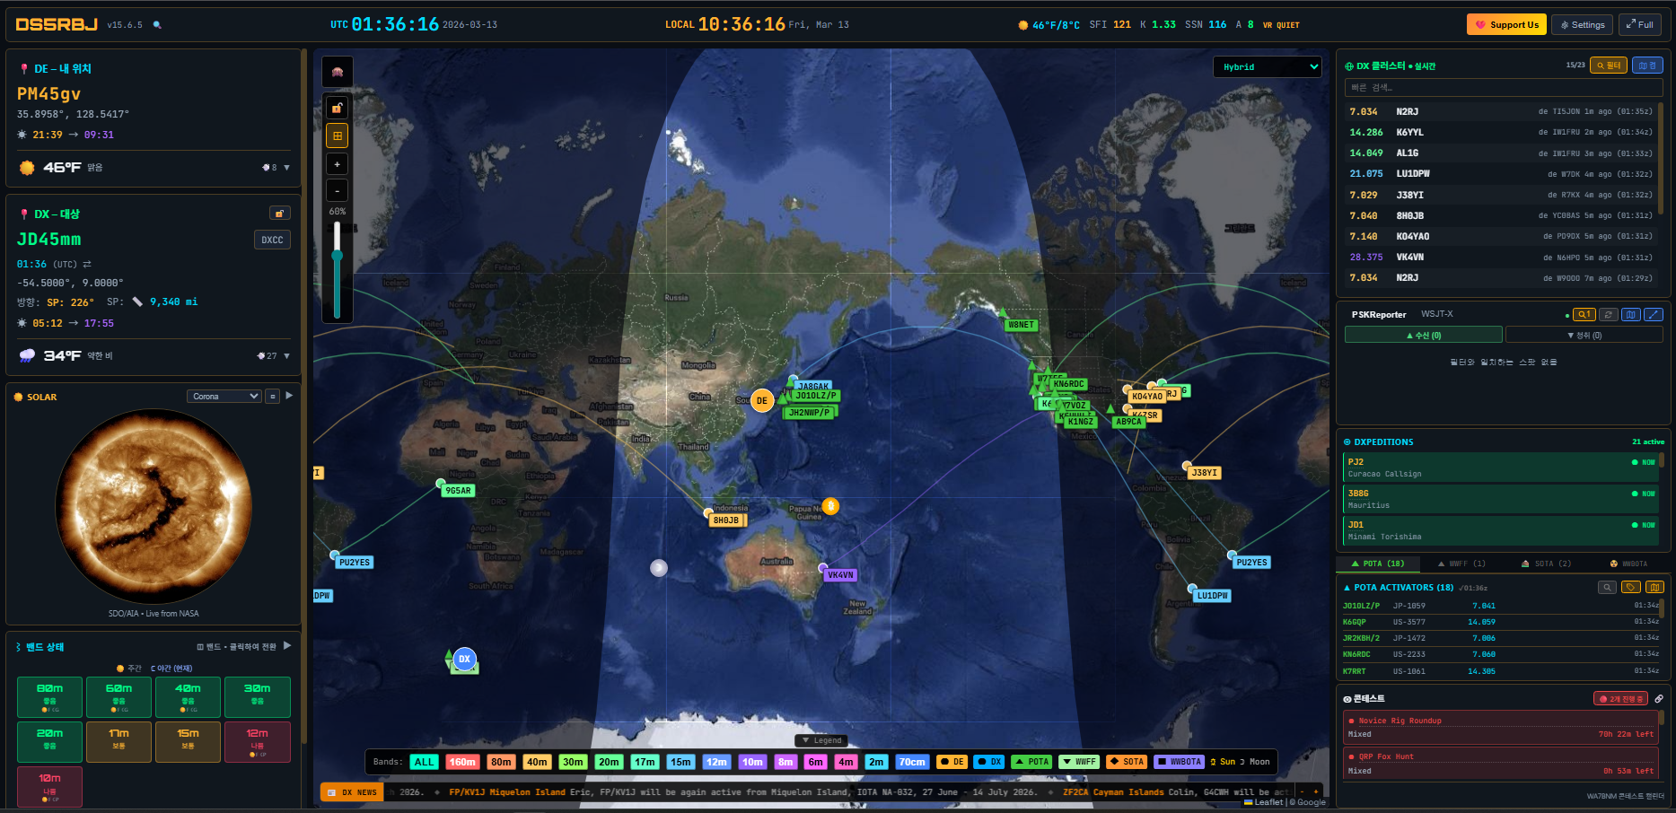Toggle POTA layer in map legend
The height and width of the screenshot is (813, 1676).
pos(1031,762)
